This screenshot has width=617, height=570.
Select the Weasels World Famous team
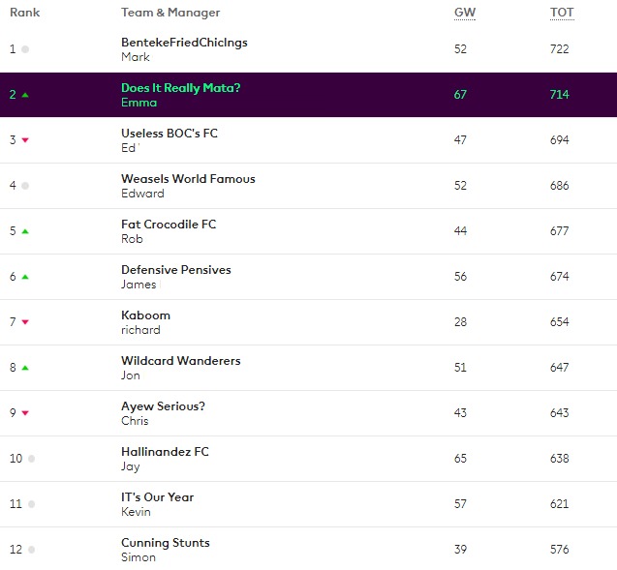[x=188, y=179]
